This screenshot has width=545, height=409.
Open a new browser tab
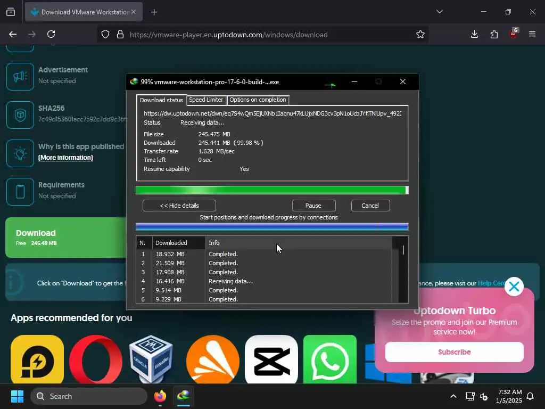154,12
